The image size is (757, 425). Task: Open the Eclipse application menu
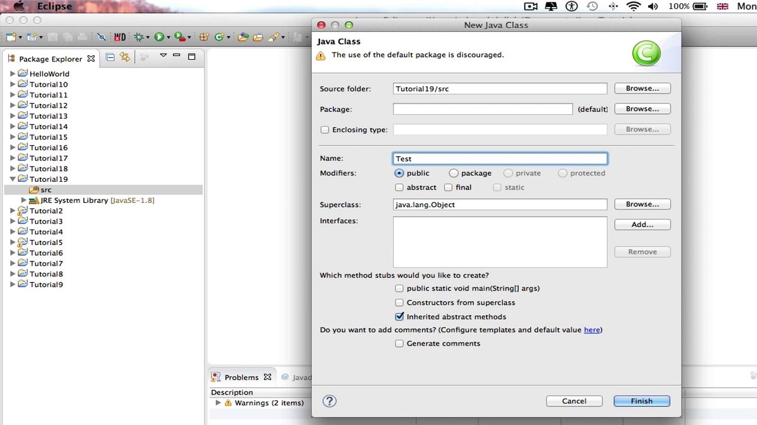[54, 6]
